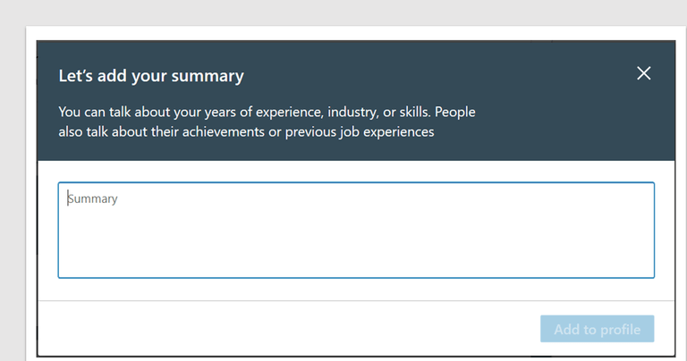Click the word "industry" in the description
The width and height of the screenshot is (687, 361).
click(353, 113)
